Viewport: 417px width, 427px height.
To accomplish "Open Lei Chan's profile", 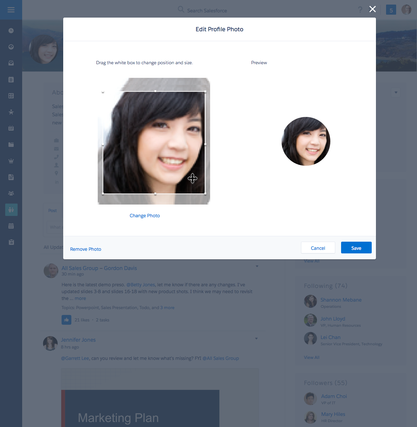I will [x=330, y=337].
